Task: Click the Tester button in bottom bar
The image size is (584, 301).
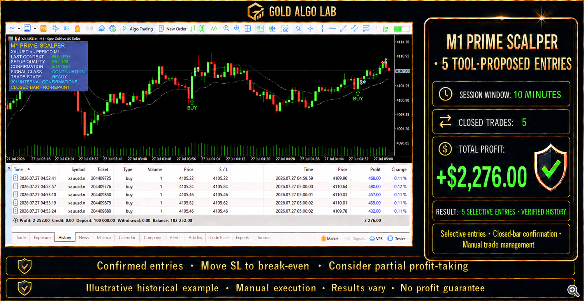Action: (396, 238)
